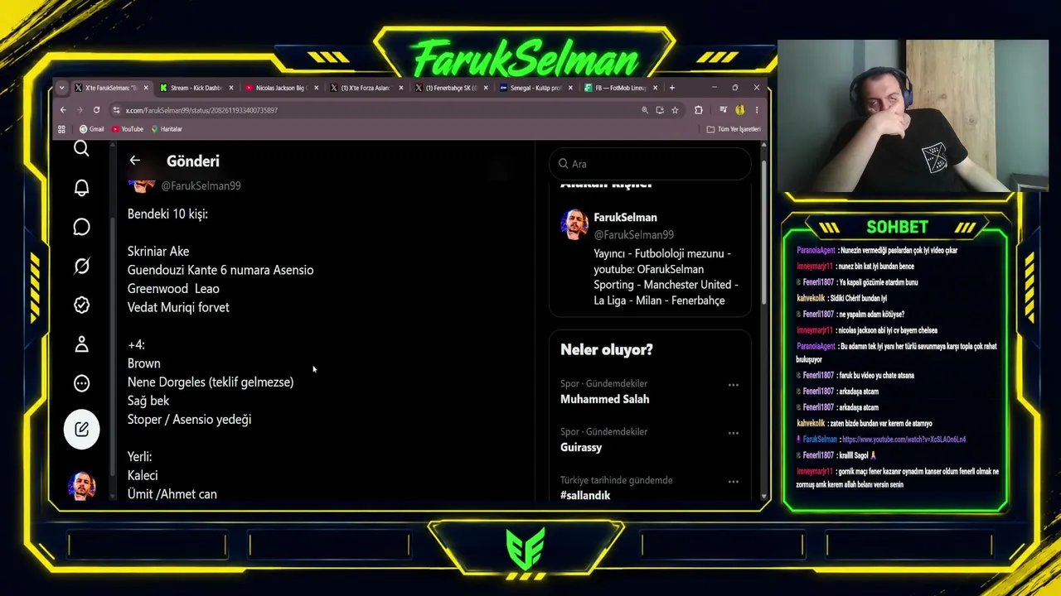Screen dimensions: 1061x596
Task: Open FarukSelman profile name in right panel
Action: (x=625, y=218)
